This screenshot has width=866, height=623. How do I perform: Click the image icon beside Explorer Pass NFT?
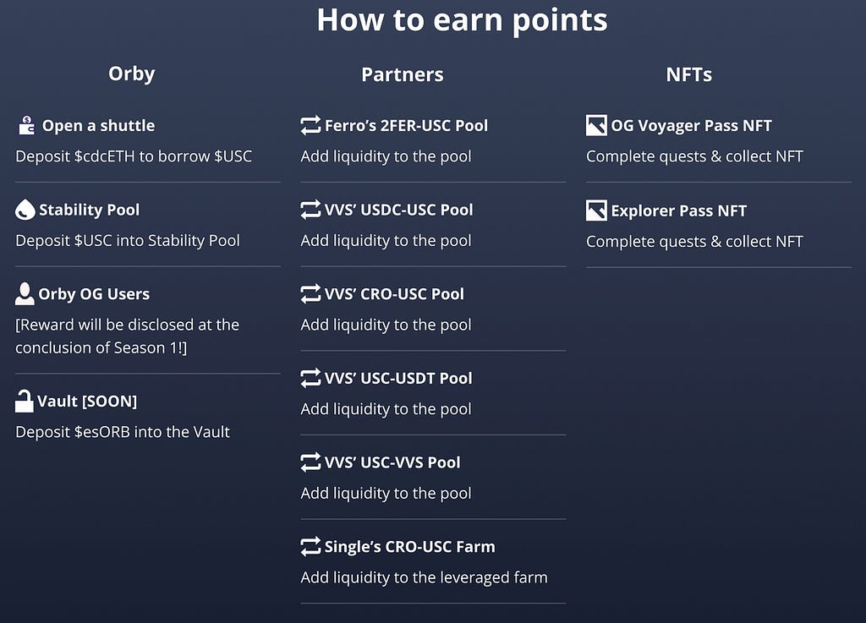(596, 210)
